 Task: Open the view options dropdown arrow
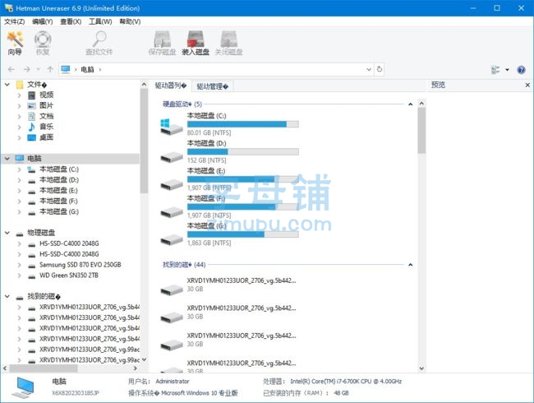click(507, 70)
